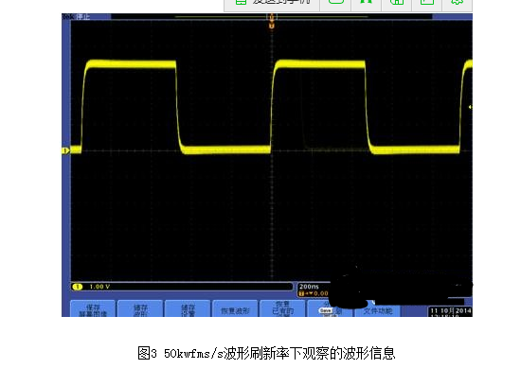The height and width of the screenshot is (369, 521).
Task: Click the 停止 stop status indicator at top left
Action: [x=82, y=17]
